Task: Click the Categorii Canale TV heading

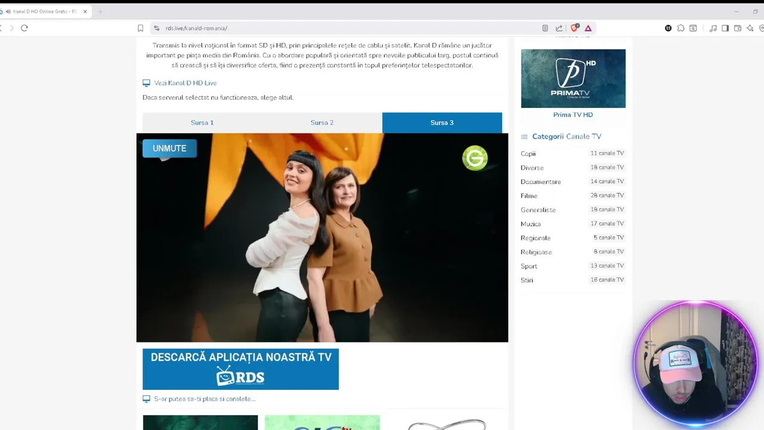Action: pos(566,137)
